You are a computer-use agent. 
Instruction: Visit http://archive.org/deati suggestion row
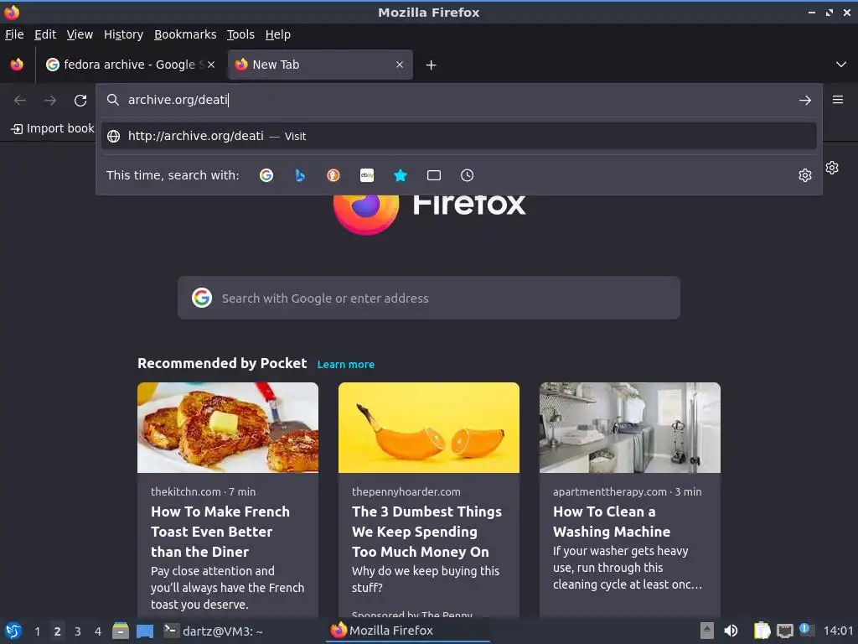pyautogui.click(x=458, y=136)
